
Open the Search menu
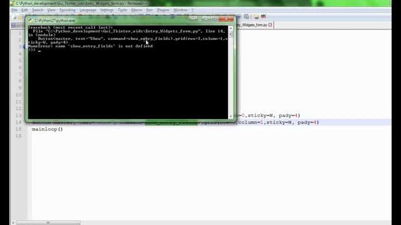(x=38, y=10)
